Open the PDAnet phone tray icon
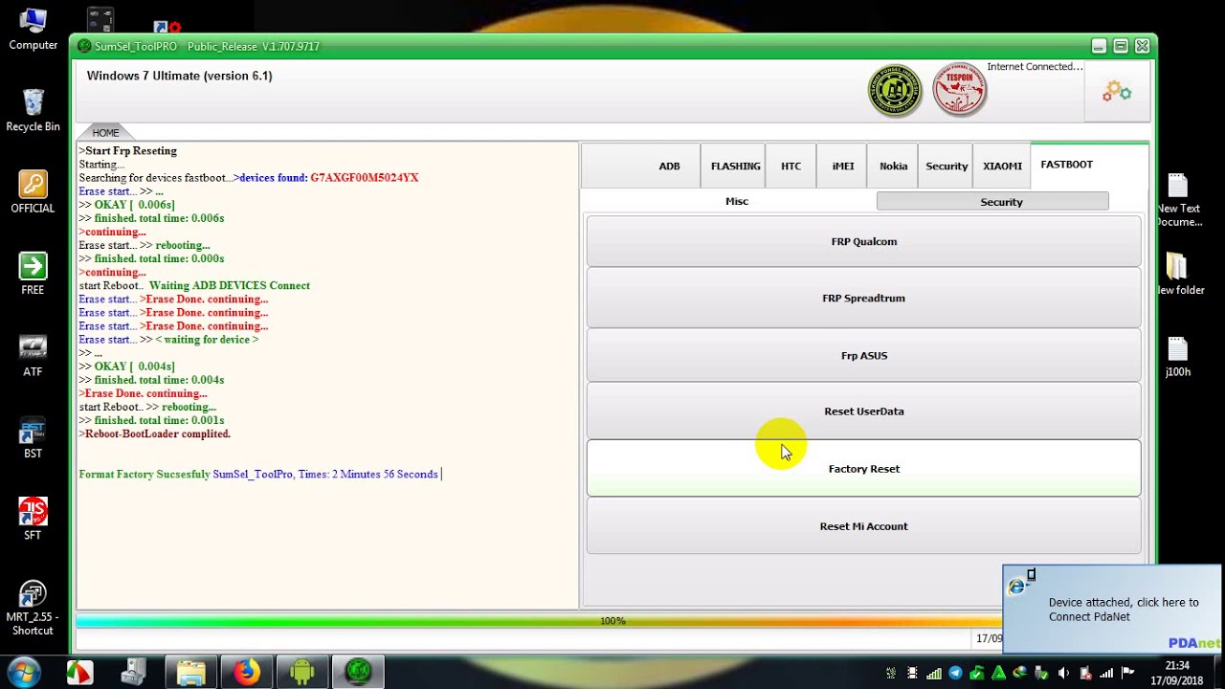 (x=1085, y=674)
